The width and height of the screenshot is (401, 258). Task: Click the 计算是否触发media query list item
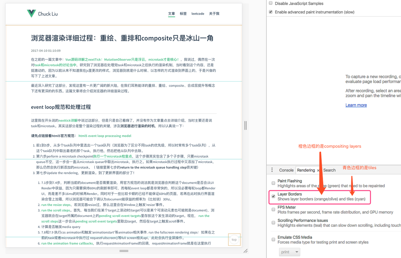click(61, 227)
